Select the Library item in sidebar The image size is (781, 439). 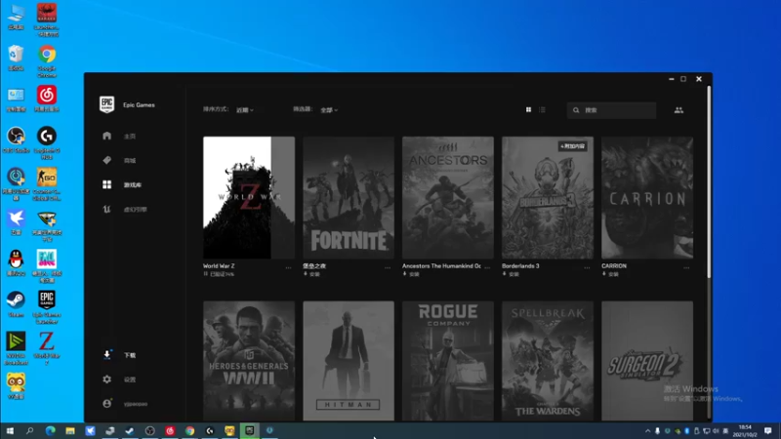point(122,184)
